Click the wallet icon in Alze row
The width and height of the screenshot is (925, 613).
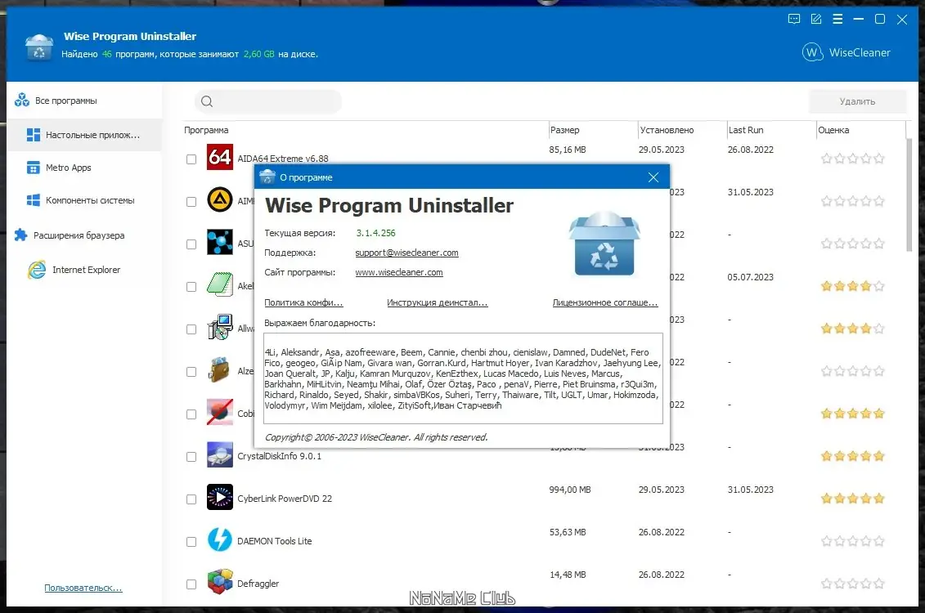219,369
